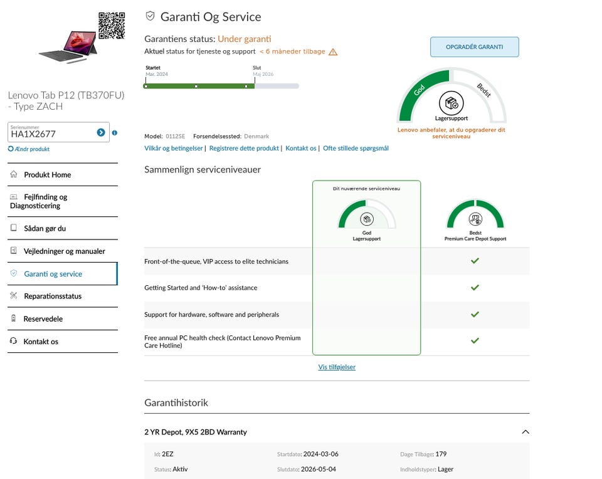Click the Lagersupport box icon in gauge
Viewport: 602px width, 479px height.
(x=451, y=103)
